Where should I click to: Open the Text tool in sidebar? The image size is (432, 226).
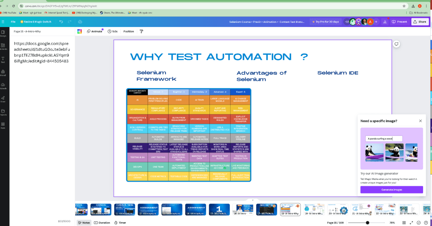click(x=3, y=60)
